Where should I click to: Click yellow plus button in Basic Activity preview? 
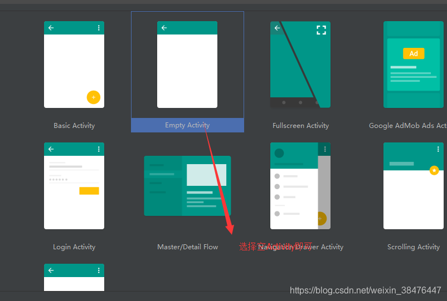pos(94,97)
